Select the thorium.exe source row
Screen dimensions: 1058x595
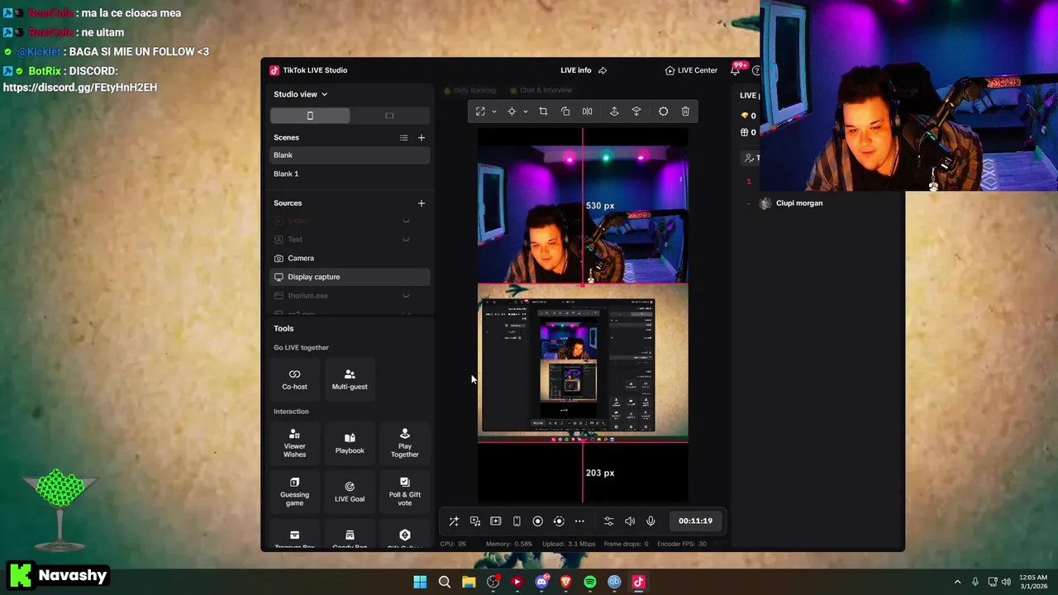[x=350, y=296]
